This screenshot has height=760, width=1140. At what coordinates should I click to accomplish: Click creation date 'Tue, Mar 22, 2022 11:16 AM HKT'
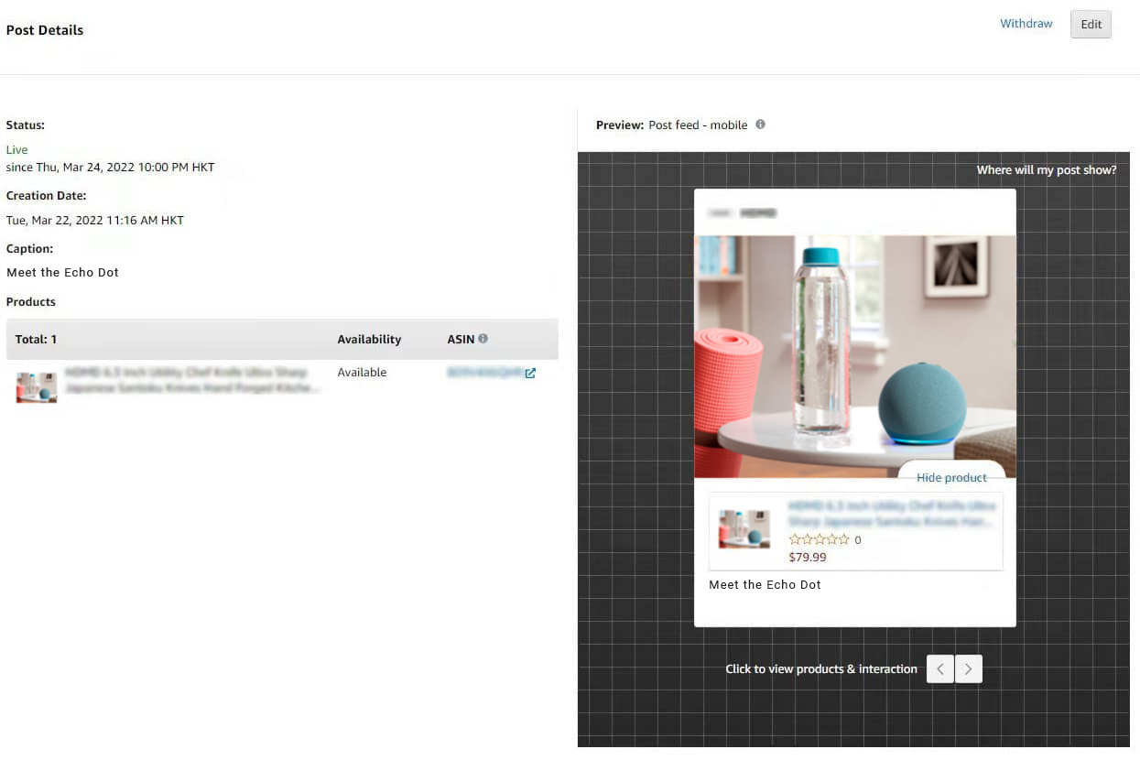tap(95, 221)
